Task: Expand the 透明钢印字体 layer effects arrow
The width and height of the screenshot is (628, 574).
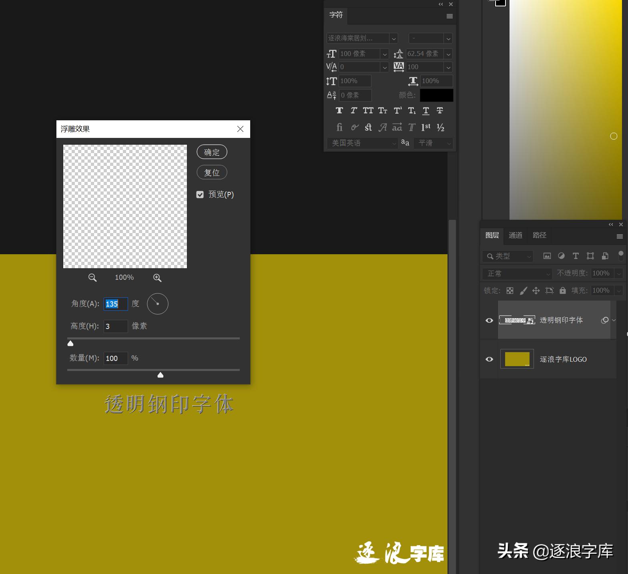Action: tap(614, 320)
